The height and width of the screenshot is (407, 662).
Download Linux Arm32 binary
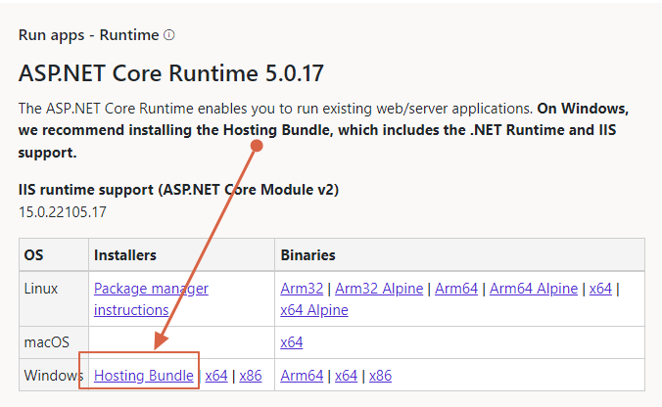302,289
